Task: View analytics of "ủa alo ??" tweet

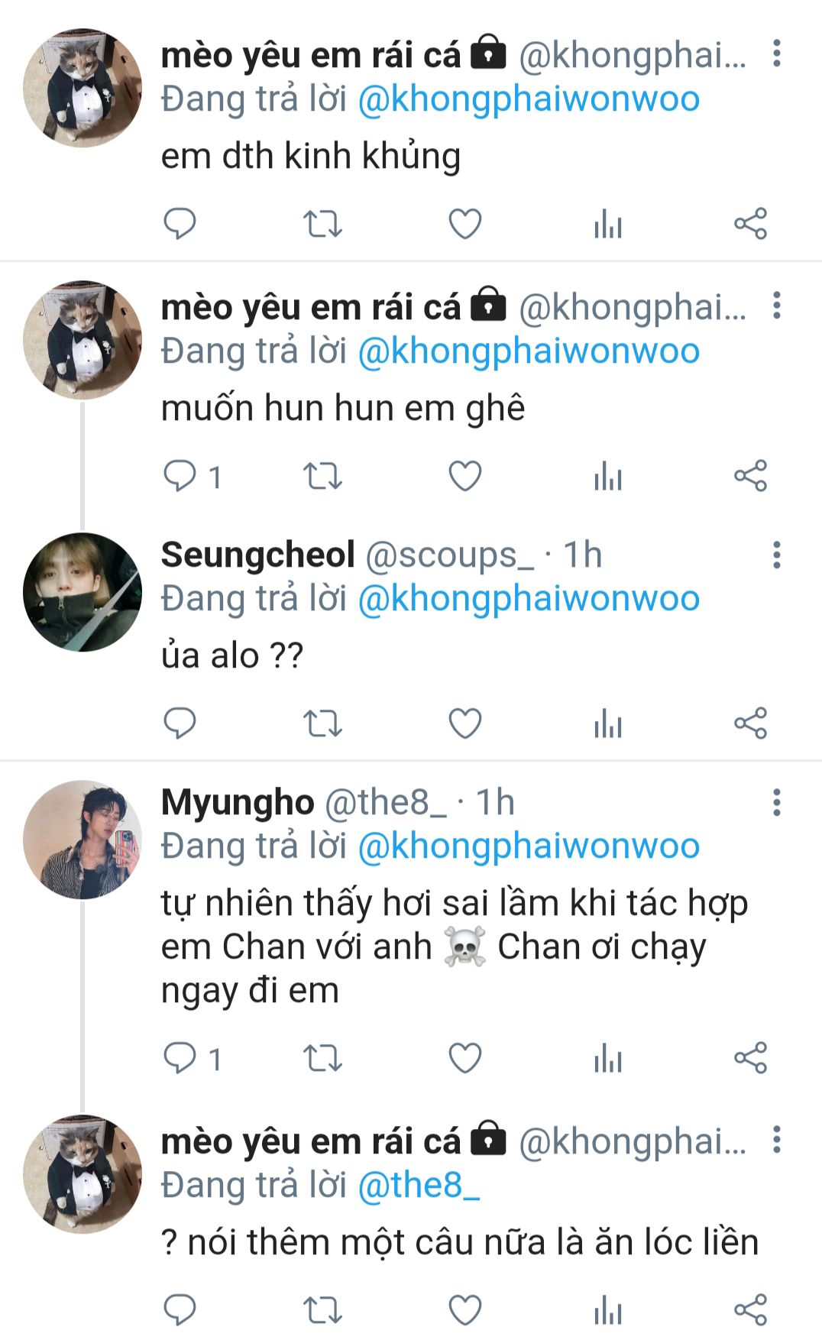Action: (608, 723)
